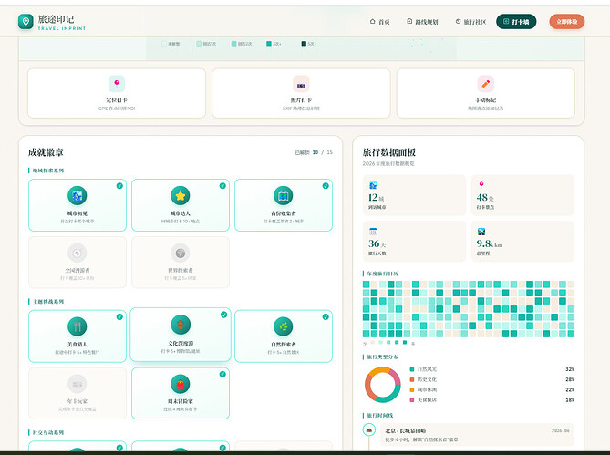610x455 pixels.
Task: Click the pencil icon on 手动标记
Action: pos(485,84)
